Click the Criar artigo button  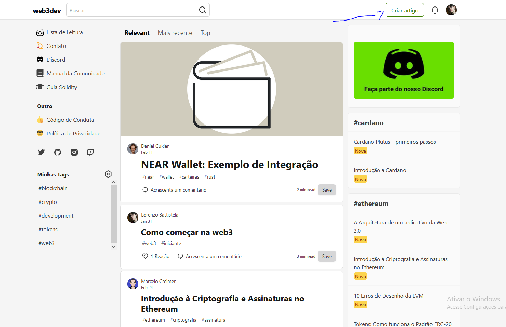[x=405, y=10]
